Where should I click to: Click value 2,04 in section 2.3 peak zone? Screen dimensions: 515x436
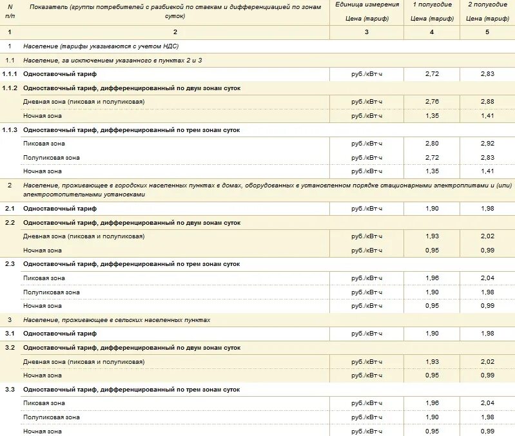[x=487, y=278]
